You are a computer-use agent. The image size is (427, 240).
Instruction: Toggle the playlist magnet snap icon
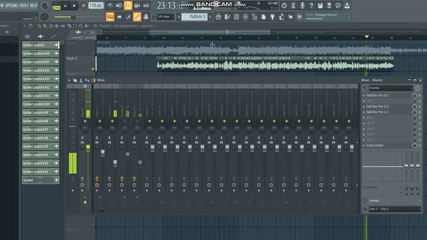[31, 26]
